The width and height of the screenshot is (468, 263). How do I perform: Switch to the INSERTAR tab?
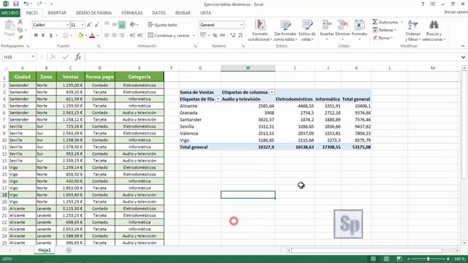point(57,13)
